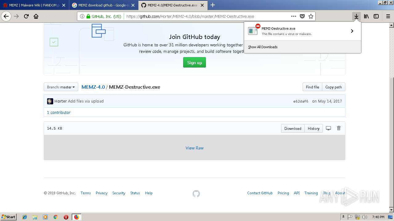Click the taskbar clock showing 7:40 PM

coord(378,217)
